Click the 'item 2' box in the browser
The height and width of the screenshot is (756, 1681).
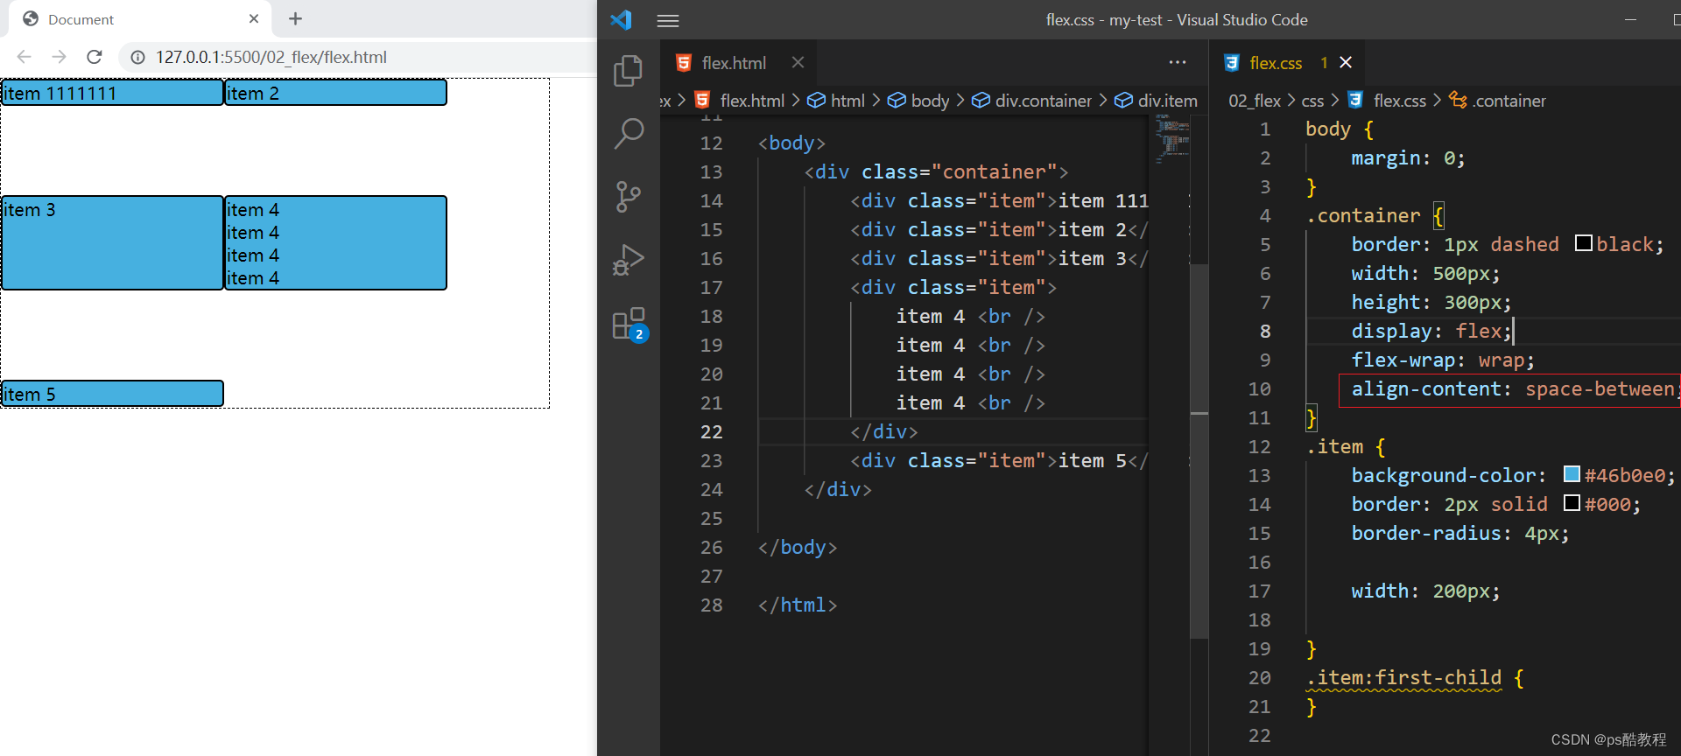point(335,93)
